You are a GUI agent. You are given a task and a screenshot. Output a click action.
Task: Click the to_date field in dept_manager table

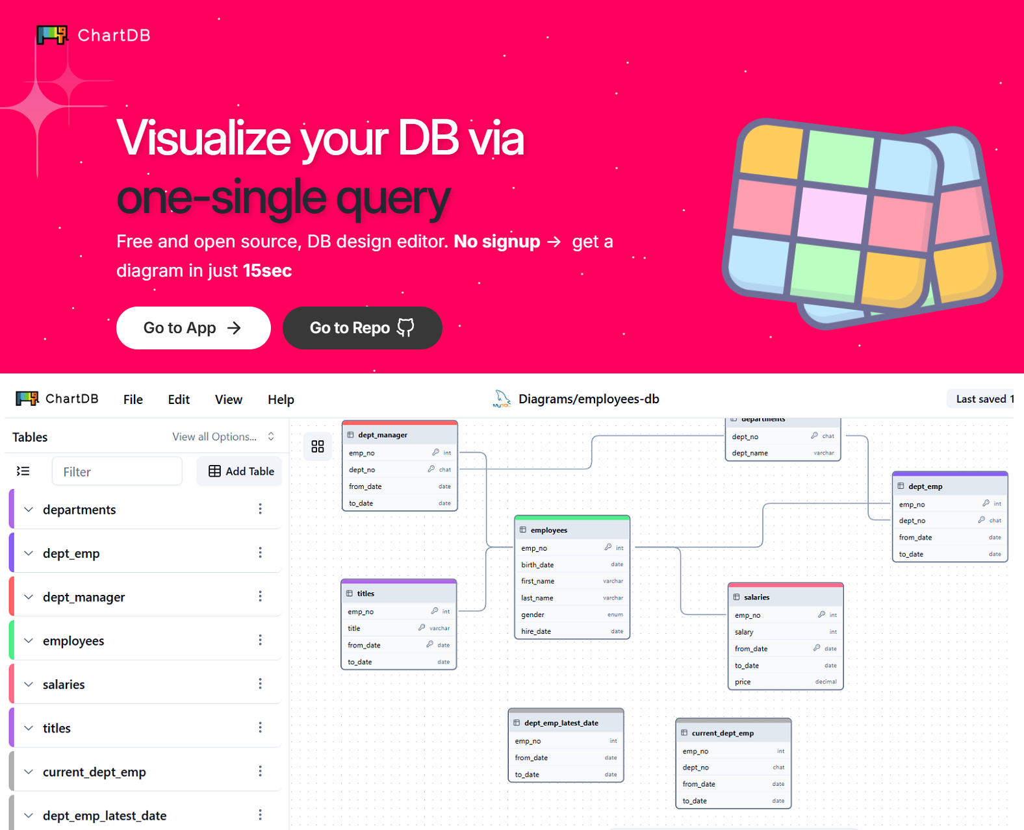[x=400, y=503]
